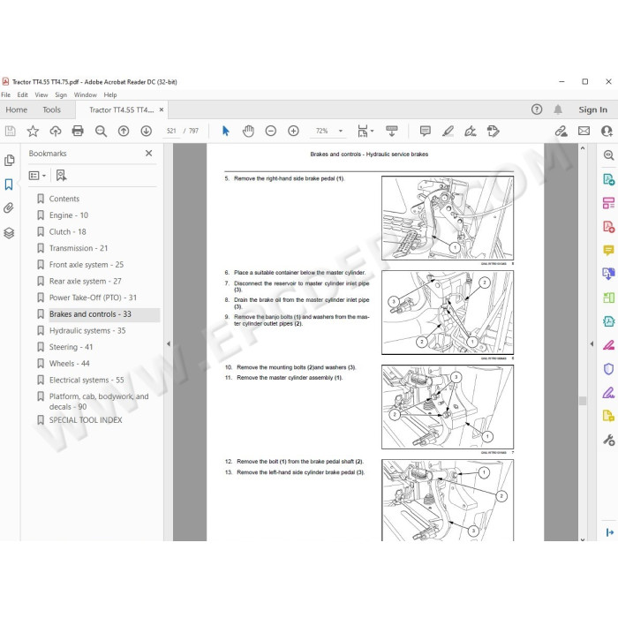Toggle the Bookmarks panel icon
The image size is (618, 618).
pyautogui.click(x=9, y=184)
